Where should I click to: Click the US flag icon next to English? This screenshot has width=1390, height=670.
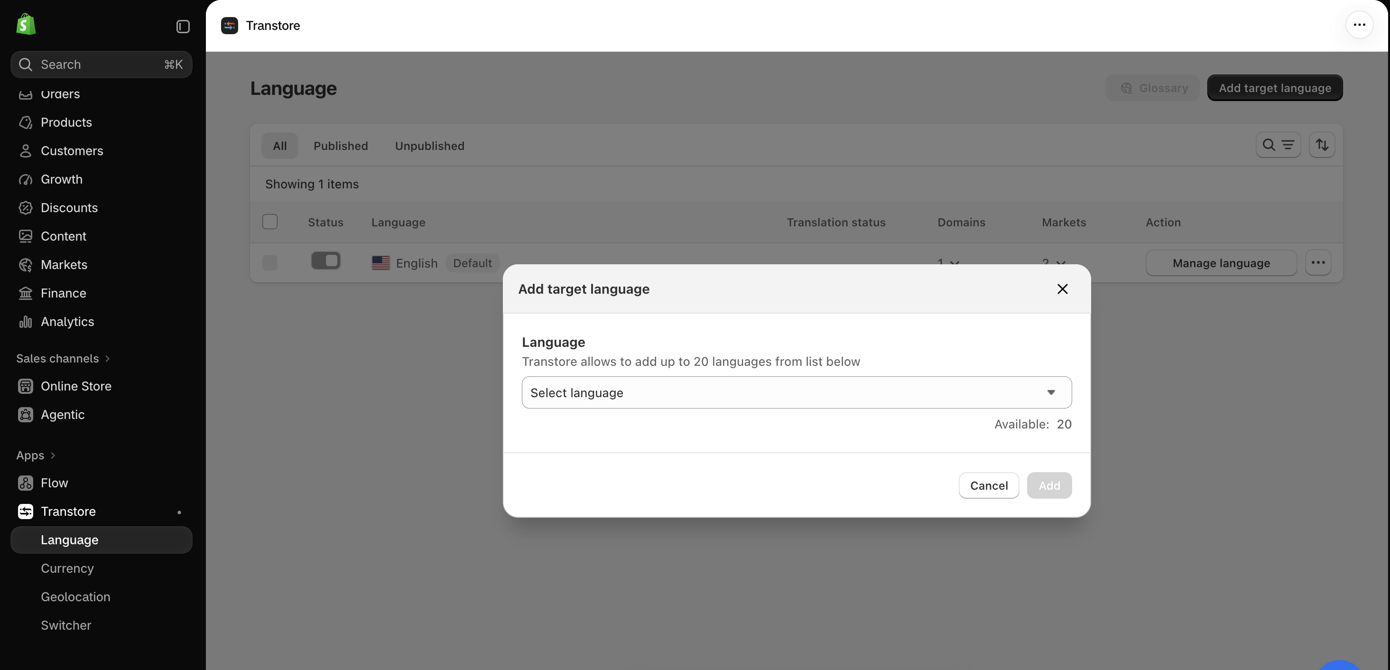pos(380,263)
